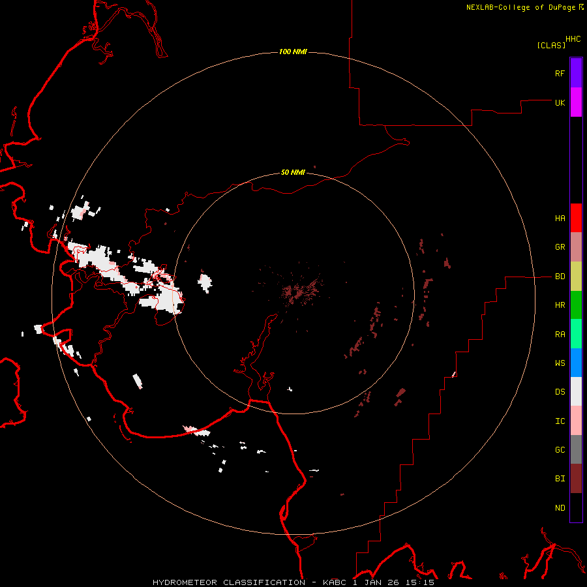Click the 50 NMI range ring label
Screen dimensions: 587x587
coord(293,173)
